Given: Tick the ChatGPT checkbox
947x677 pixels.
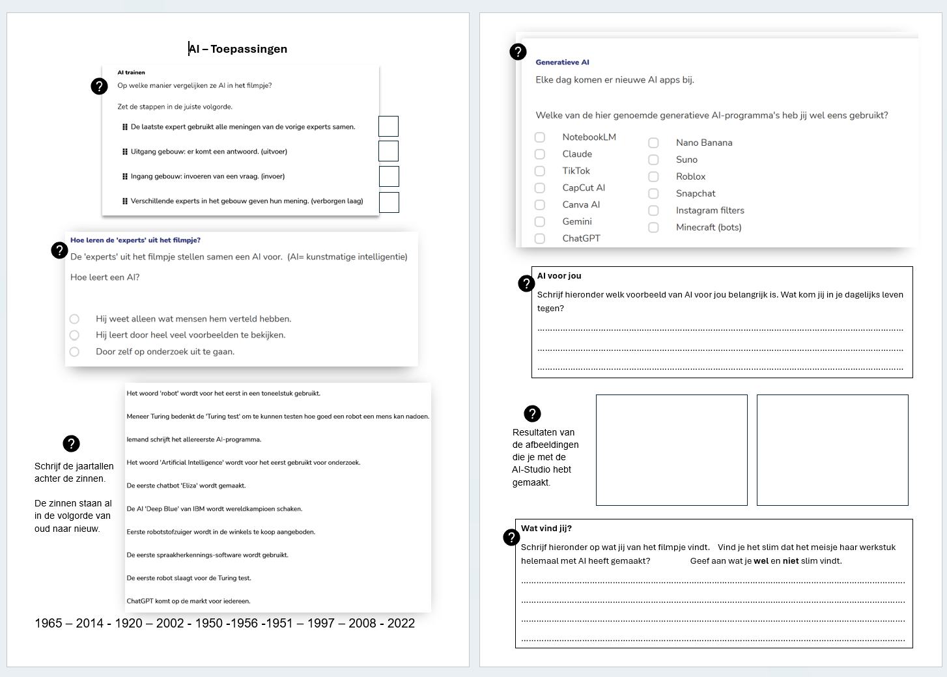Looking at the screenshot, I should pos(540,239).
